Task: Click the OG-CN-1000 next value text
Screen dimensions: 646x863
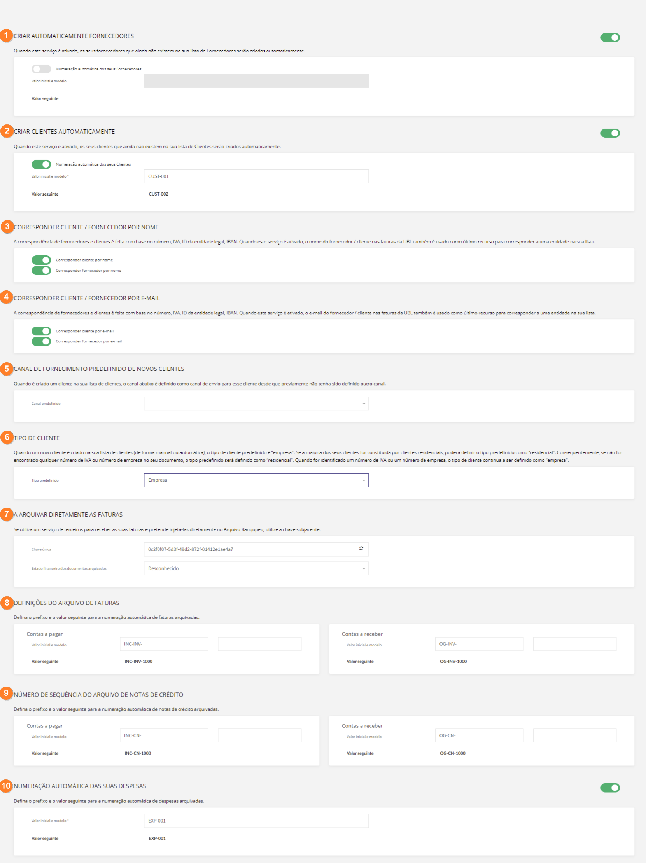Action: click(x=452, y=753)
